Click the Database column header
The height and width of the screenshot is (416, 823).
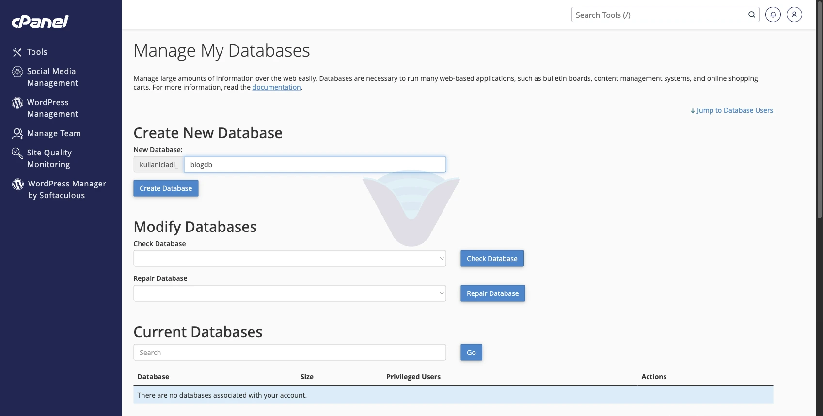tap(153, 377)
